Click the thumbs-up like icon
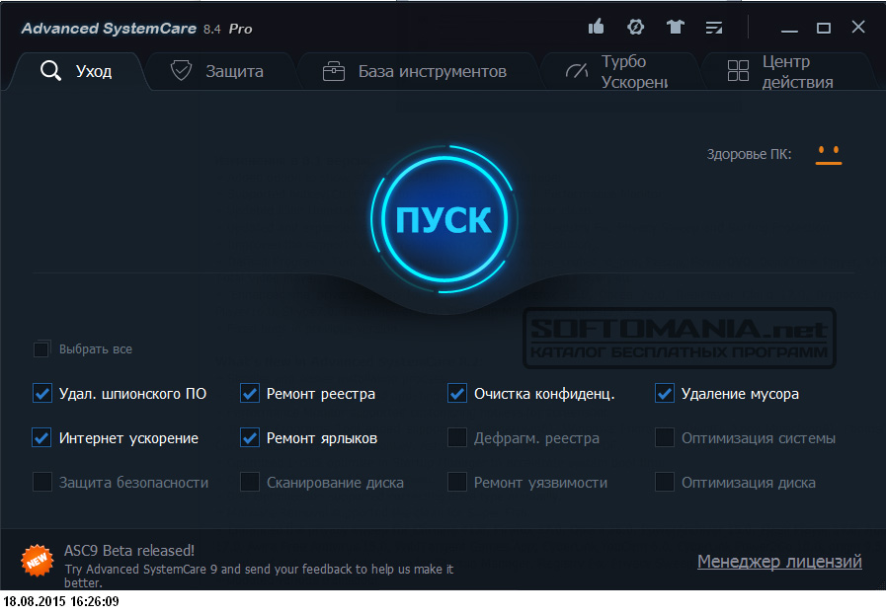886x615 pixels. [597, 27]
